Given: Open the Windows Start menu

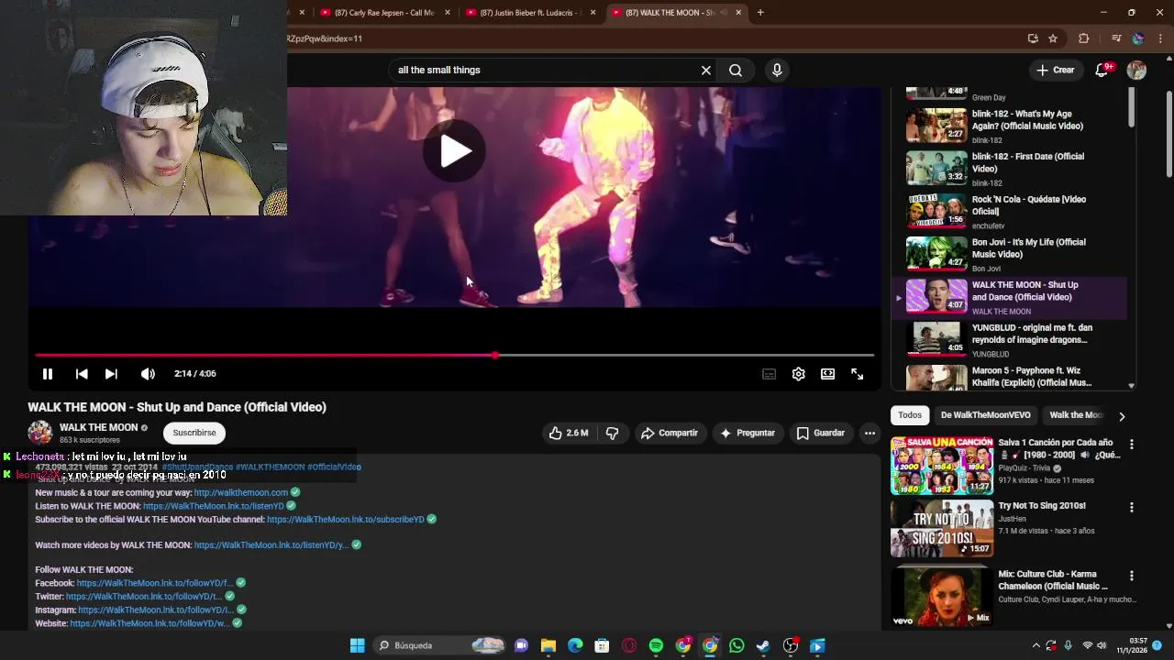Looking at the screenshot, I should point(357,645).
